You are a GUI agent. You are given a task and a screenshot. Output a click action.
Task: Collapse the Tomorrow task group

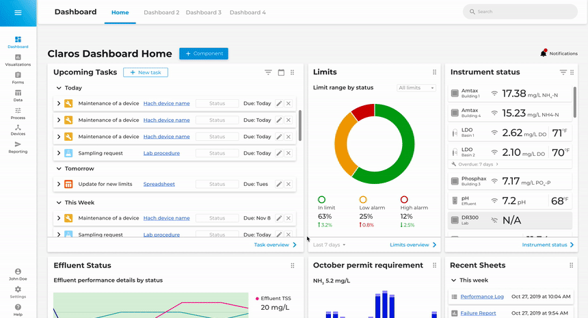click(x=59, y=168)
